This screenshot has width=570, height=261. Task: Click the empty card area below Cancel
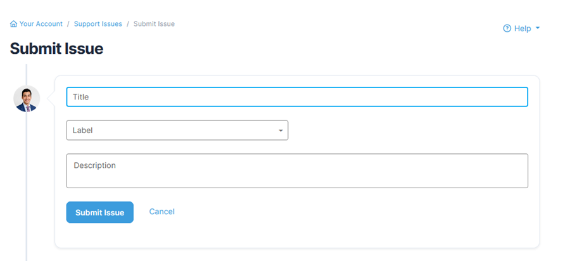(x=297, y=235)
